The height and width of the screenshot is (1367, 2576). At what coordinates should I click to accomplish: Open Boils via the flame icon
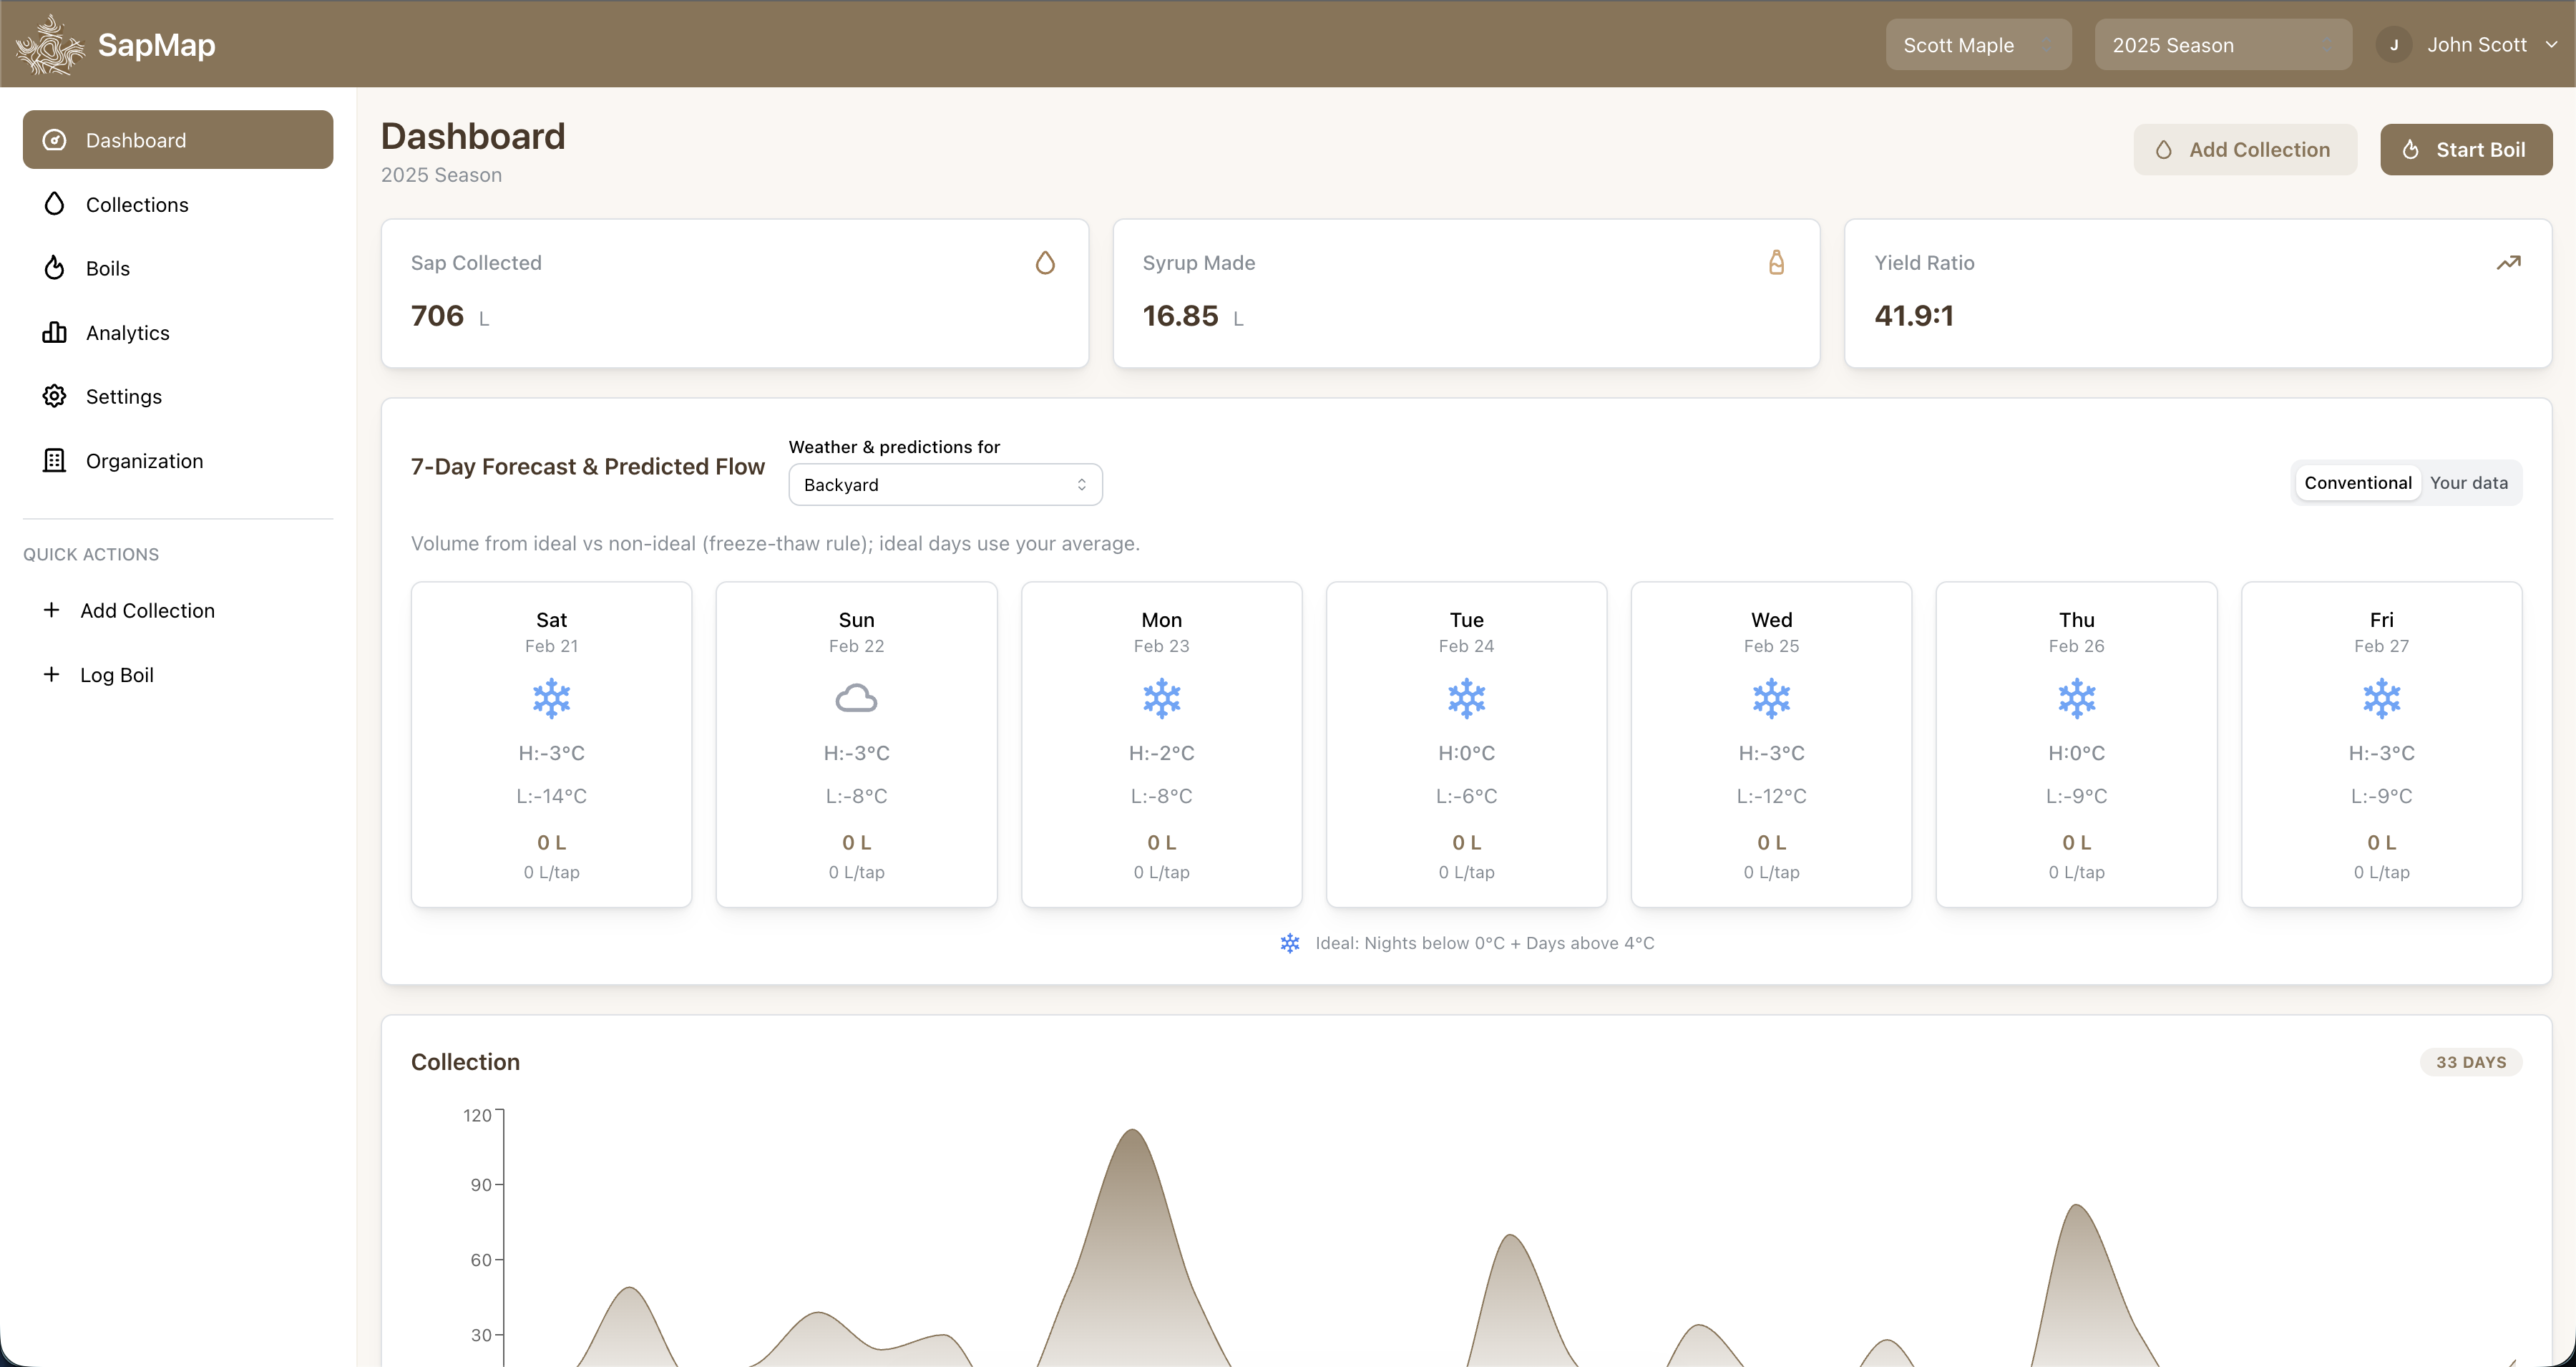pos(55,267)
